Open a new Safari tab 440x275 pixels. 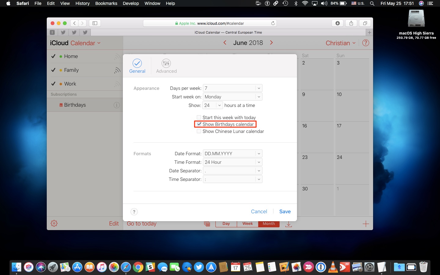369,32
